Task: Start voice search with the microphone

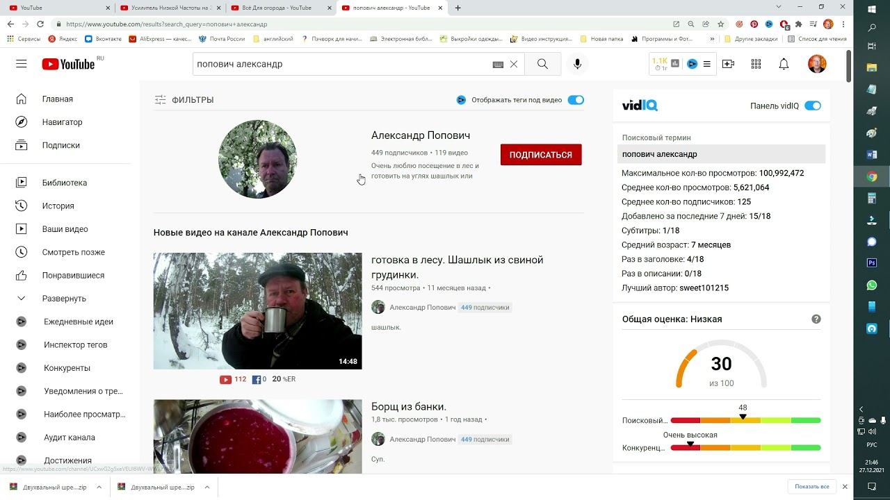Action: pos(577,64)
